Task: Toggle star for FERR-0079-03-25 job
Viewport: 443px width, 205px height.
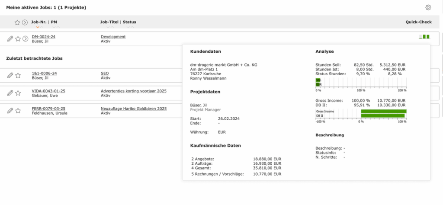Action: pyautogui.click(x=18, y=111)
